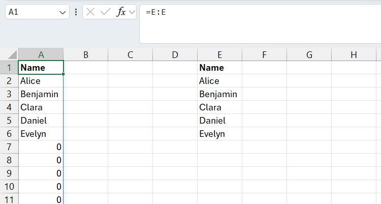Image resolution: width=381 pixels, height=204 pixels.
Task: Click cell A5 containing Daniel
Action: click(41, 121)
